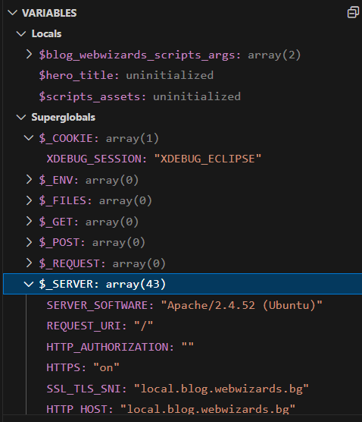Collapse the $_SERVER array chevron

[29, 284]
